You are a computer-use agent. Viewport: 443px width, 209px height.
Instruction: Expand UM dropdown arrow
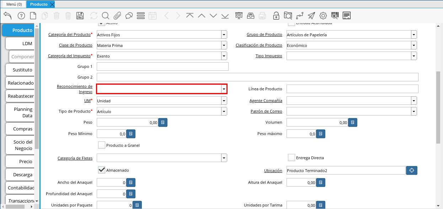coord(224,101)
